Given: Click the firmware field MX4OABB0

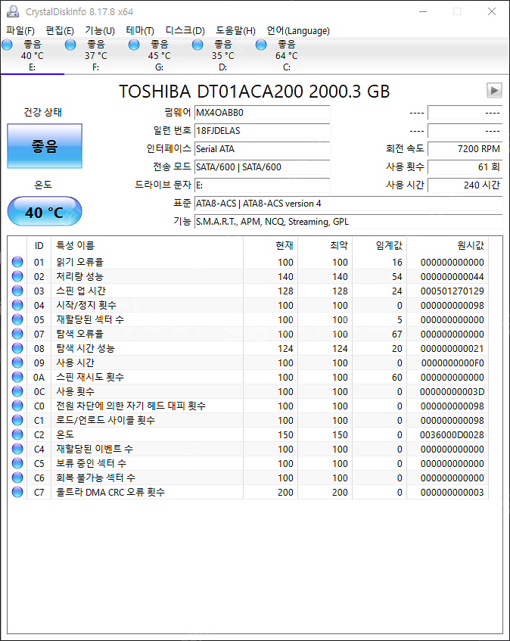Looking at the screenshot, I should 262,113.
